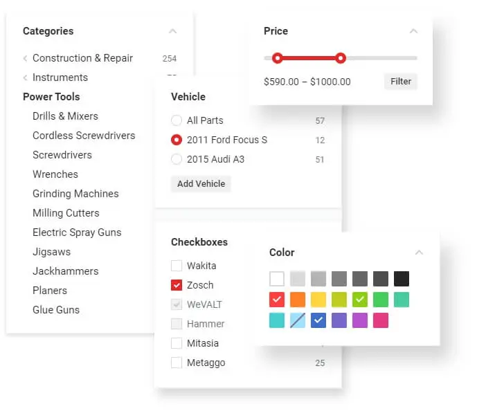Click the arrow beside Instruments category

tap(26, 77)
